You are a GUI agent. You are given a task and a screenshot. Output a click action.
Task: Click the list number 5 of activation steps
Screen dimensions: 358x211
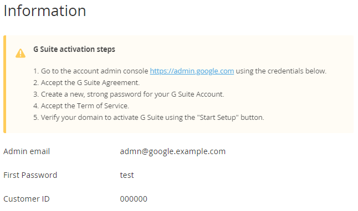coord(36,118)
